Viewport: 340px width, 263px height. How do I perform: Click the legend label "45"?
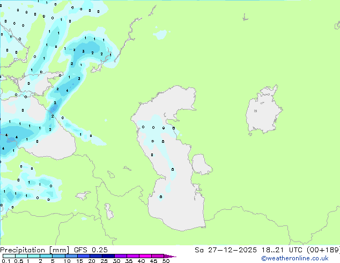click(x=153, y=261)
